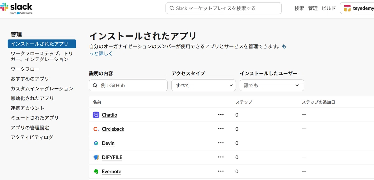Open ワークフローステップ、トリガー、インテグレーション in the sidebar
374x180 pixels.
[42, 56]
